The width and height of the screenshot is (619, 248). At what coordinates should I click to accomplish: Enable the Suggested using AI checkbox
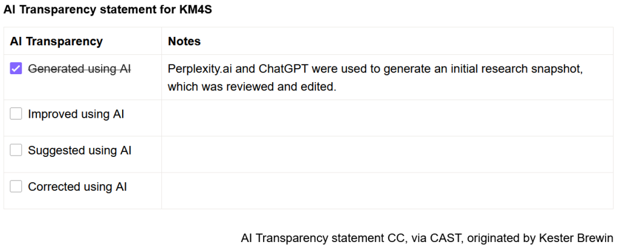pos(16,150)
